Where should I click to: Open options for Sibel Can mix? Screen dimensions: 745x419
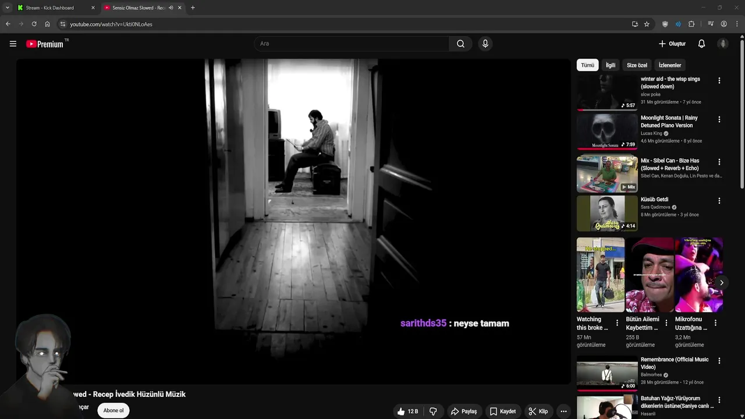(x=719, y=162)
